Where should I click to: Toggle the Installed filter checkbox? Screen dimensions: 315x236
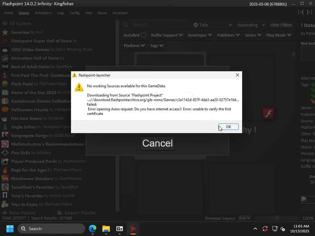pos(144,35)
